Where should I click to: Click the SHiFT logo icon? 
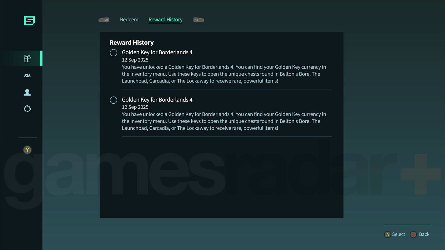pos(29,21)
